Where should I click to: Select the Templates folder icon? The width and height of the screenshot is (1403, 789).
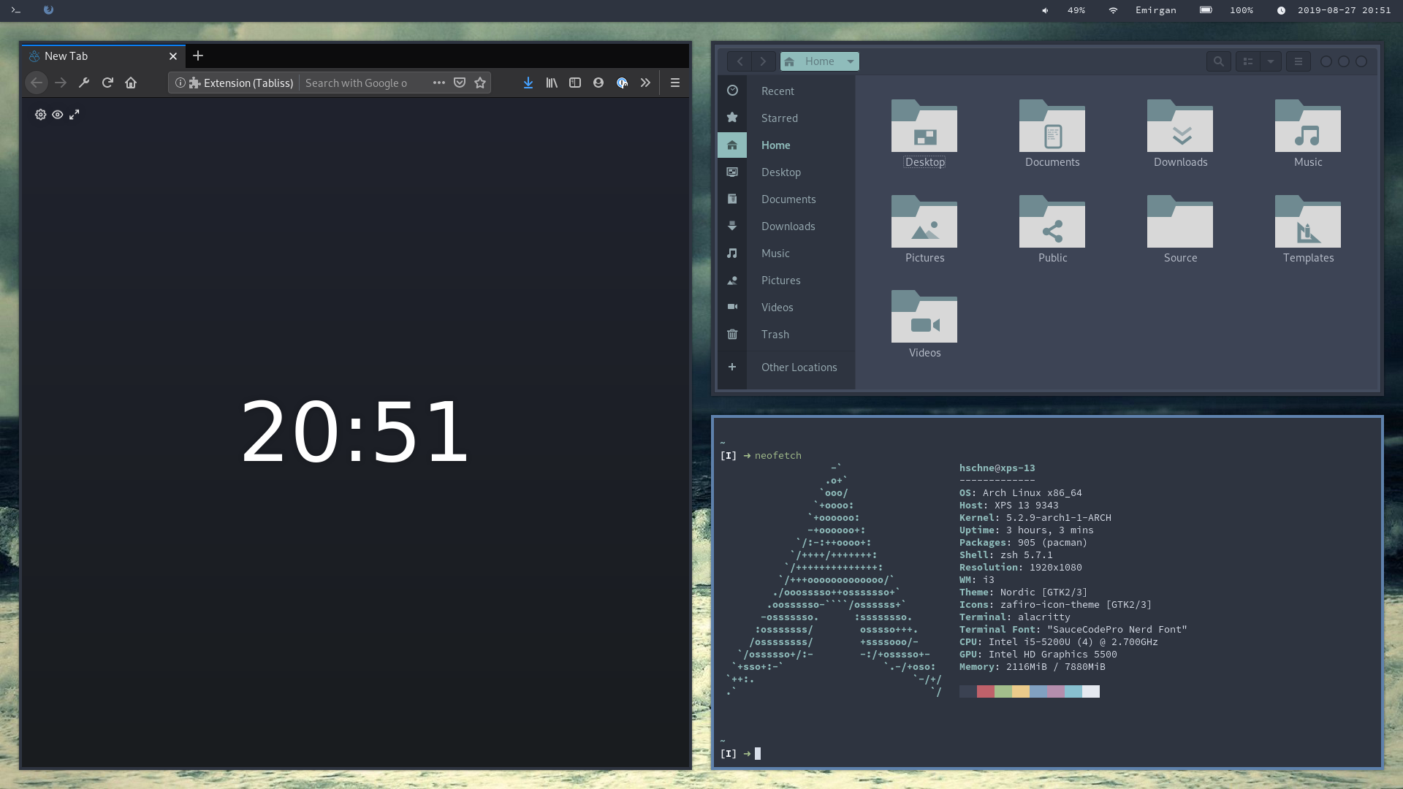(1308, 221)
